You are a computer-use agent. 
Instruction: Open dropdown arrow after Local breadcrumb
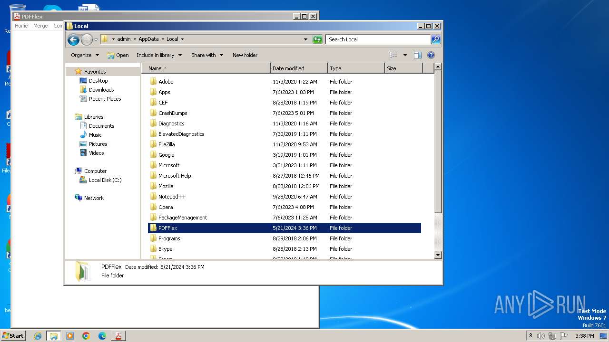point(182,39)
